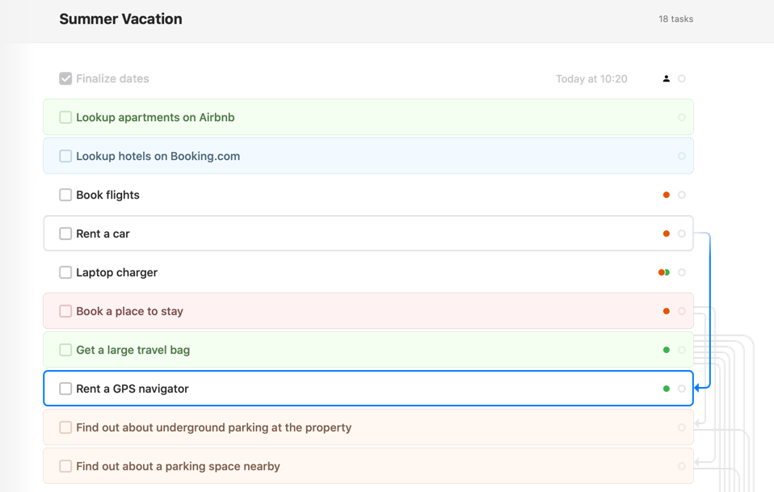Click the orange tag dot on Book flights

point(666,195)
